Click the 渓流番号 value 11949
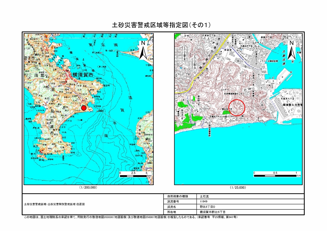 click(x=204, y=202)
